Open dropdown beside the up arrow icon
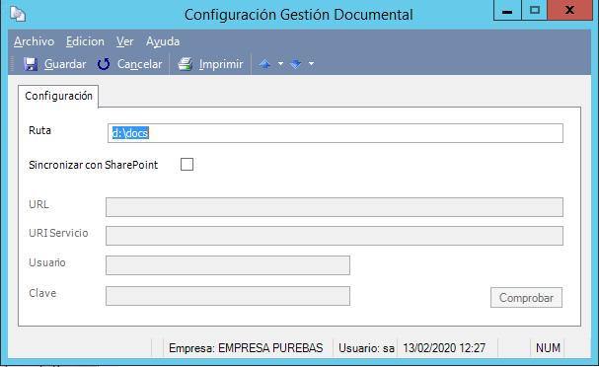Image resolution: width=599 pixels, height=367 pixels. click(280, 64)
